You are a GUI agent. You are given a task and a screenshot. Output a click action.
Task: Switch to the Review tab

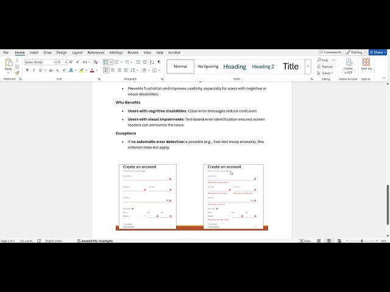coord(133,53)
